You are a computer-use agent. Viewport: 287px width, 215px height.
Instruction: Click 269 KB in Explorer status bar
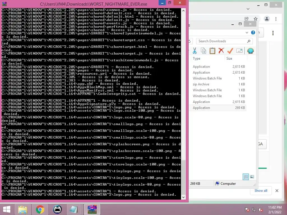pos(195,184)
